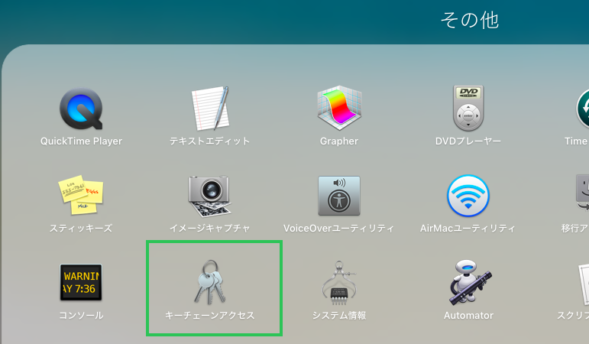Click the テキストエディット label text
Image resolution: width=589 pixels, height=344 pixels.
pos(209,141)
